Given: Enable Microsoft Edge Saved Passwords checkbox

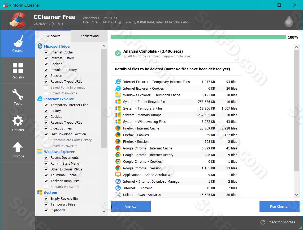Looking at the screenshot, I should [x=46, y=93].
